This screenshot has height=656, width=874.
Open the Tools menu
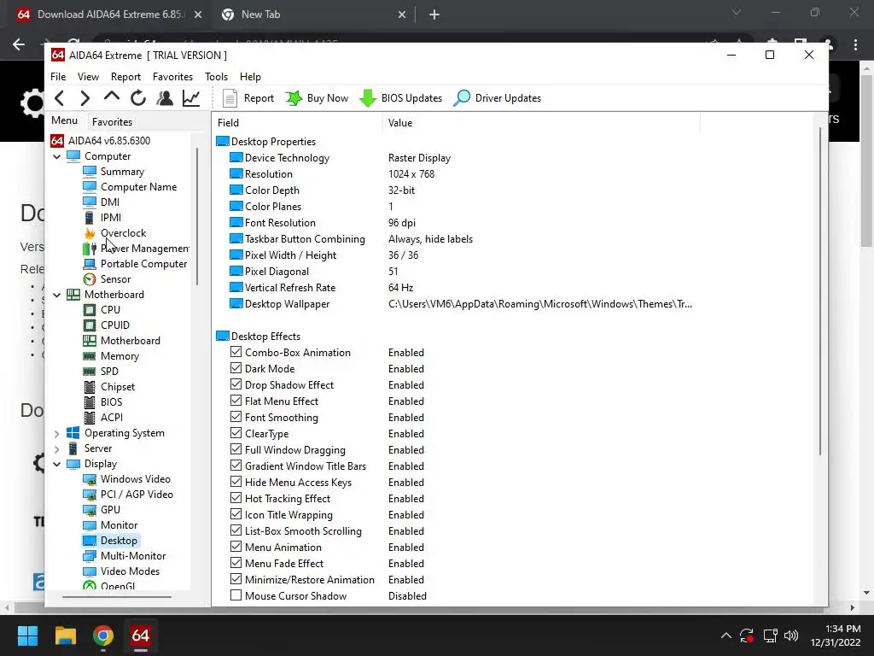[x=216, y=76]
